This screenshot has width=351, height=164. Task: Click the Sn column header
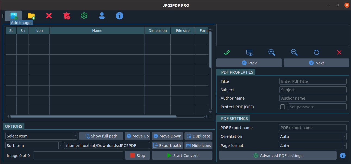coord(23,31)
